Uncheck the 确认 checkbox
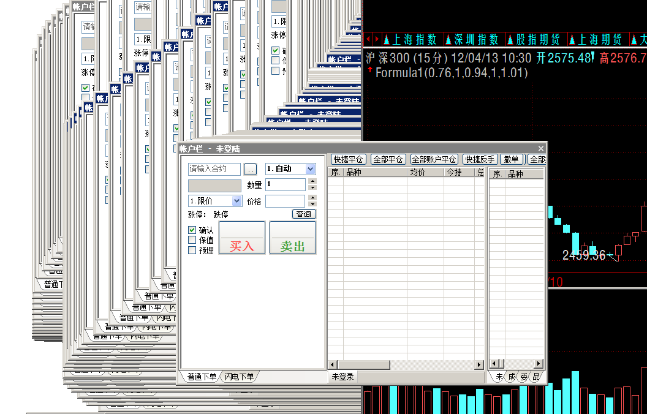The image size is (647, 414). pos(192,230)
